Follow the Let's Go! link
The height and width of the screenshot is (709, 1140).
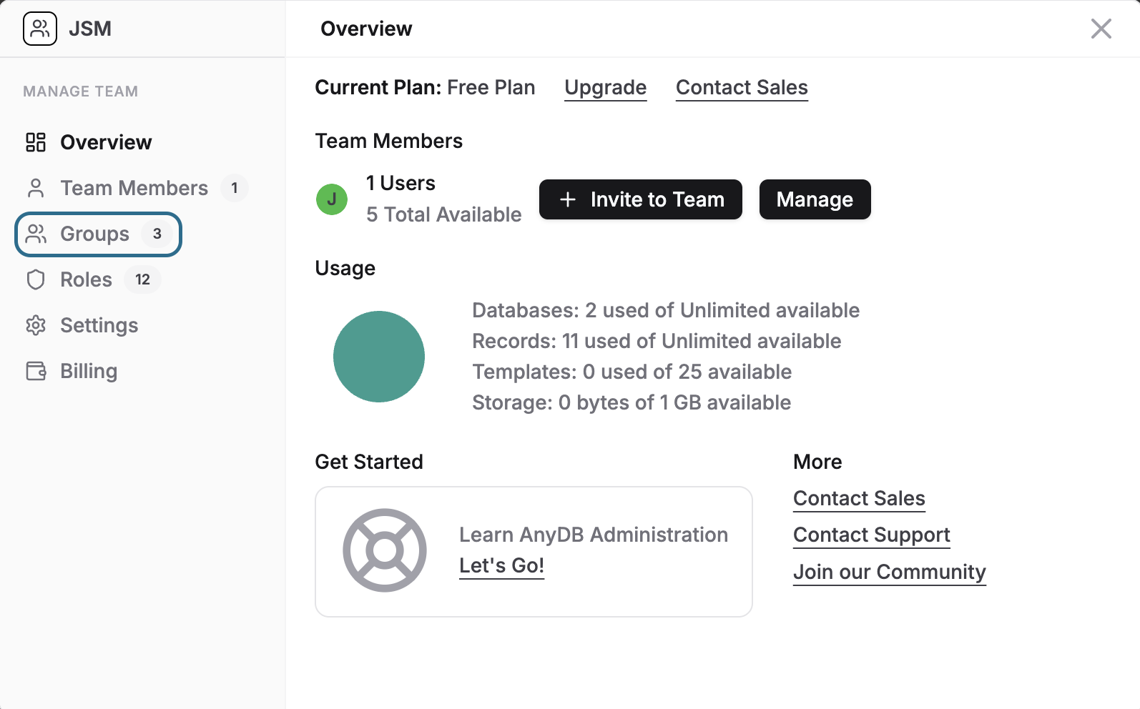(502, 565)
